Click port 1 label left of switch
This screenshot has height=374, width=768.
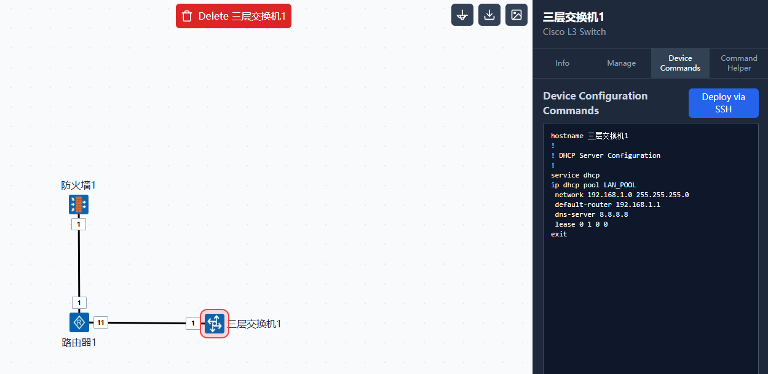pyautogui.click(x=193, y=323)
